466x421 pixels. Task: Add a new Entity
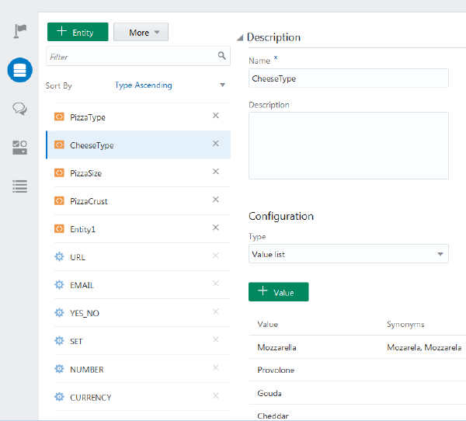78,32
